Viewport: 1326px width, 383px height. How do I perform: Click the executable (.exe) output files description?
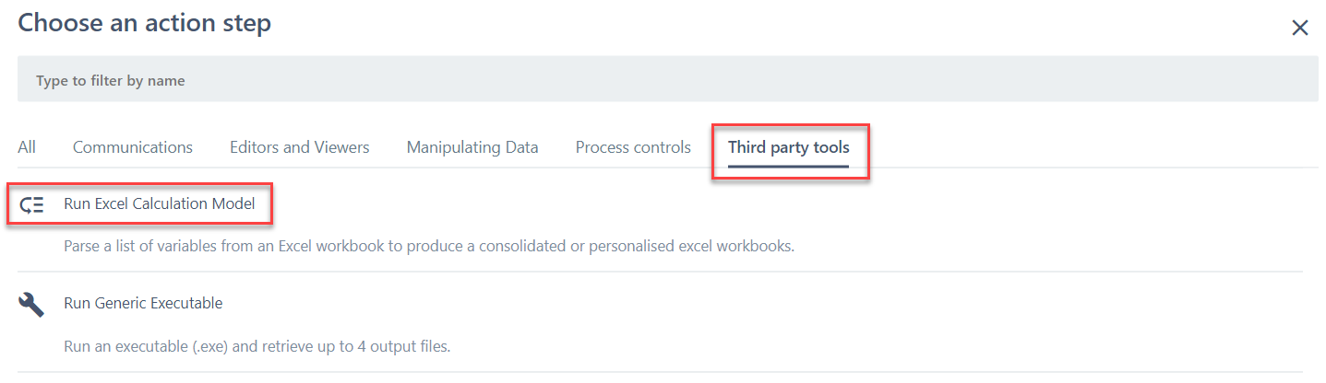click(257, 347)
